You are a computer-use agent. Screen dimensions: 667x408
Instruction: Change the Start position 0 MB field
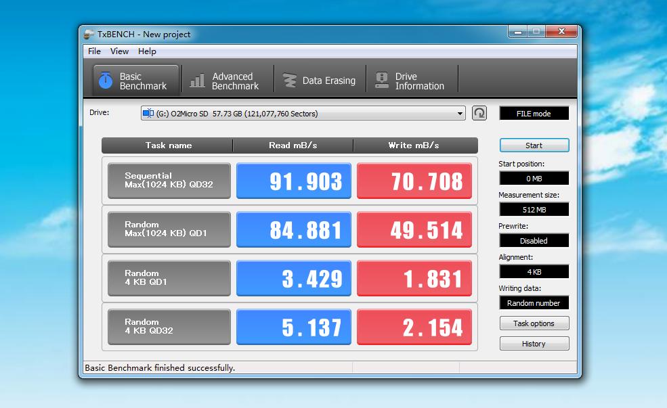(x=534, y=179)
